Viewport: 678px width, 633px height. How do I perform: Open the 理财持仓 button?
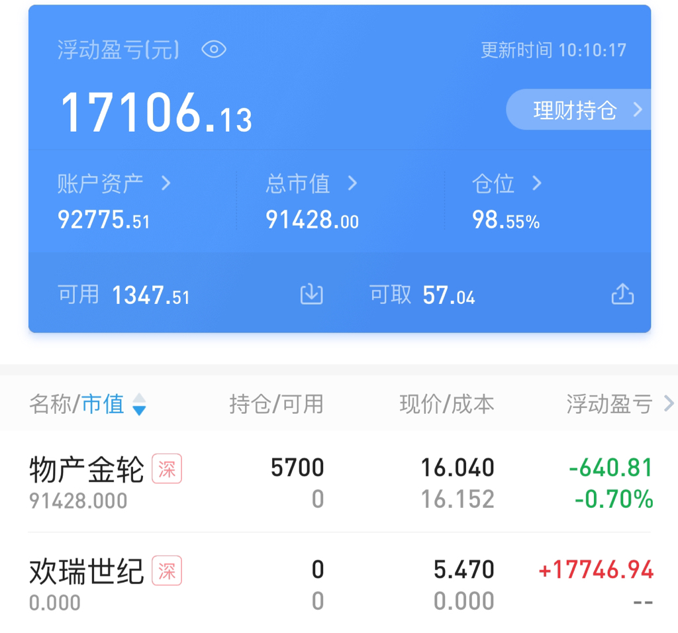click(579, 110)
